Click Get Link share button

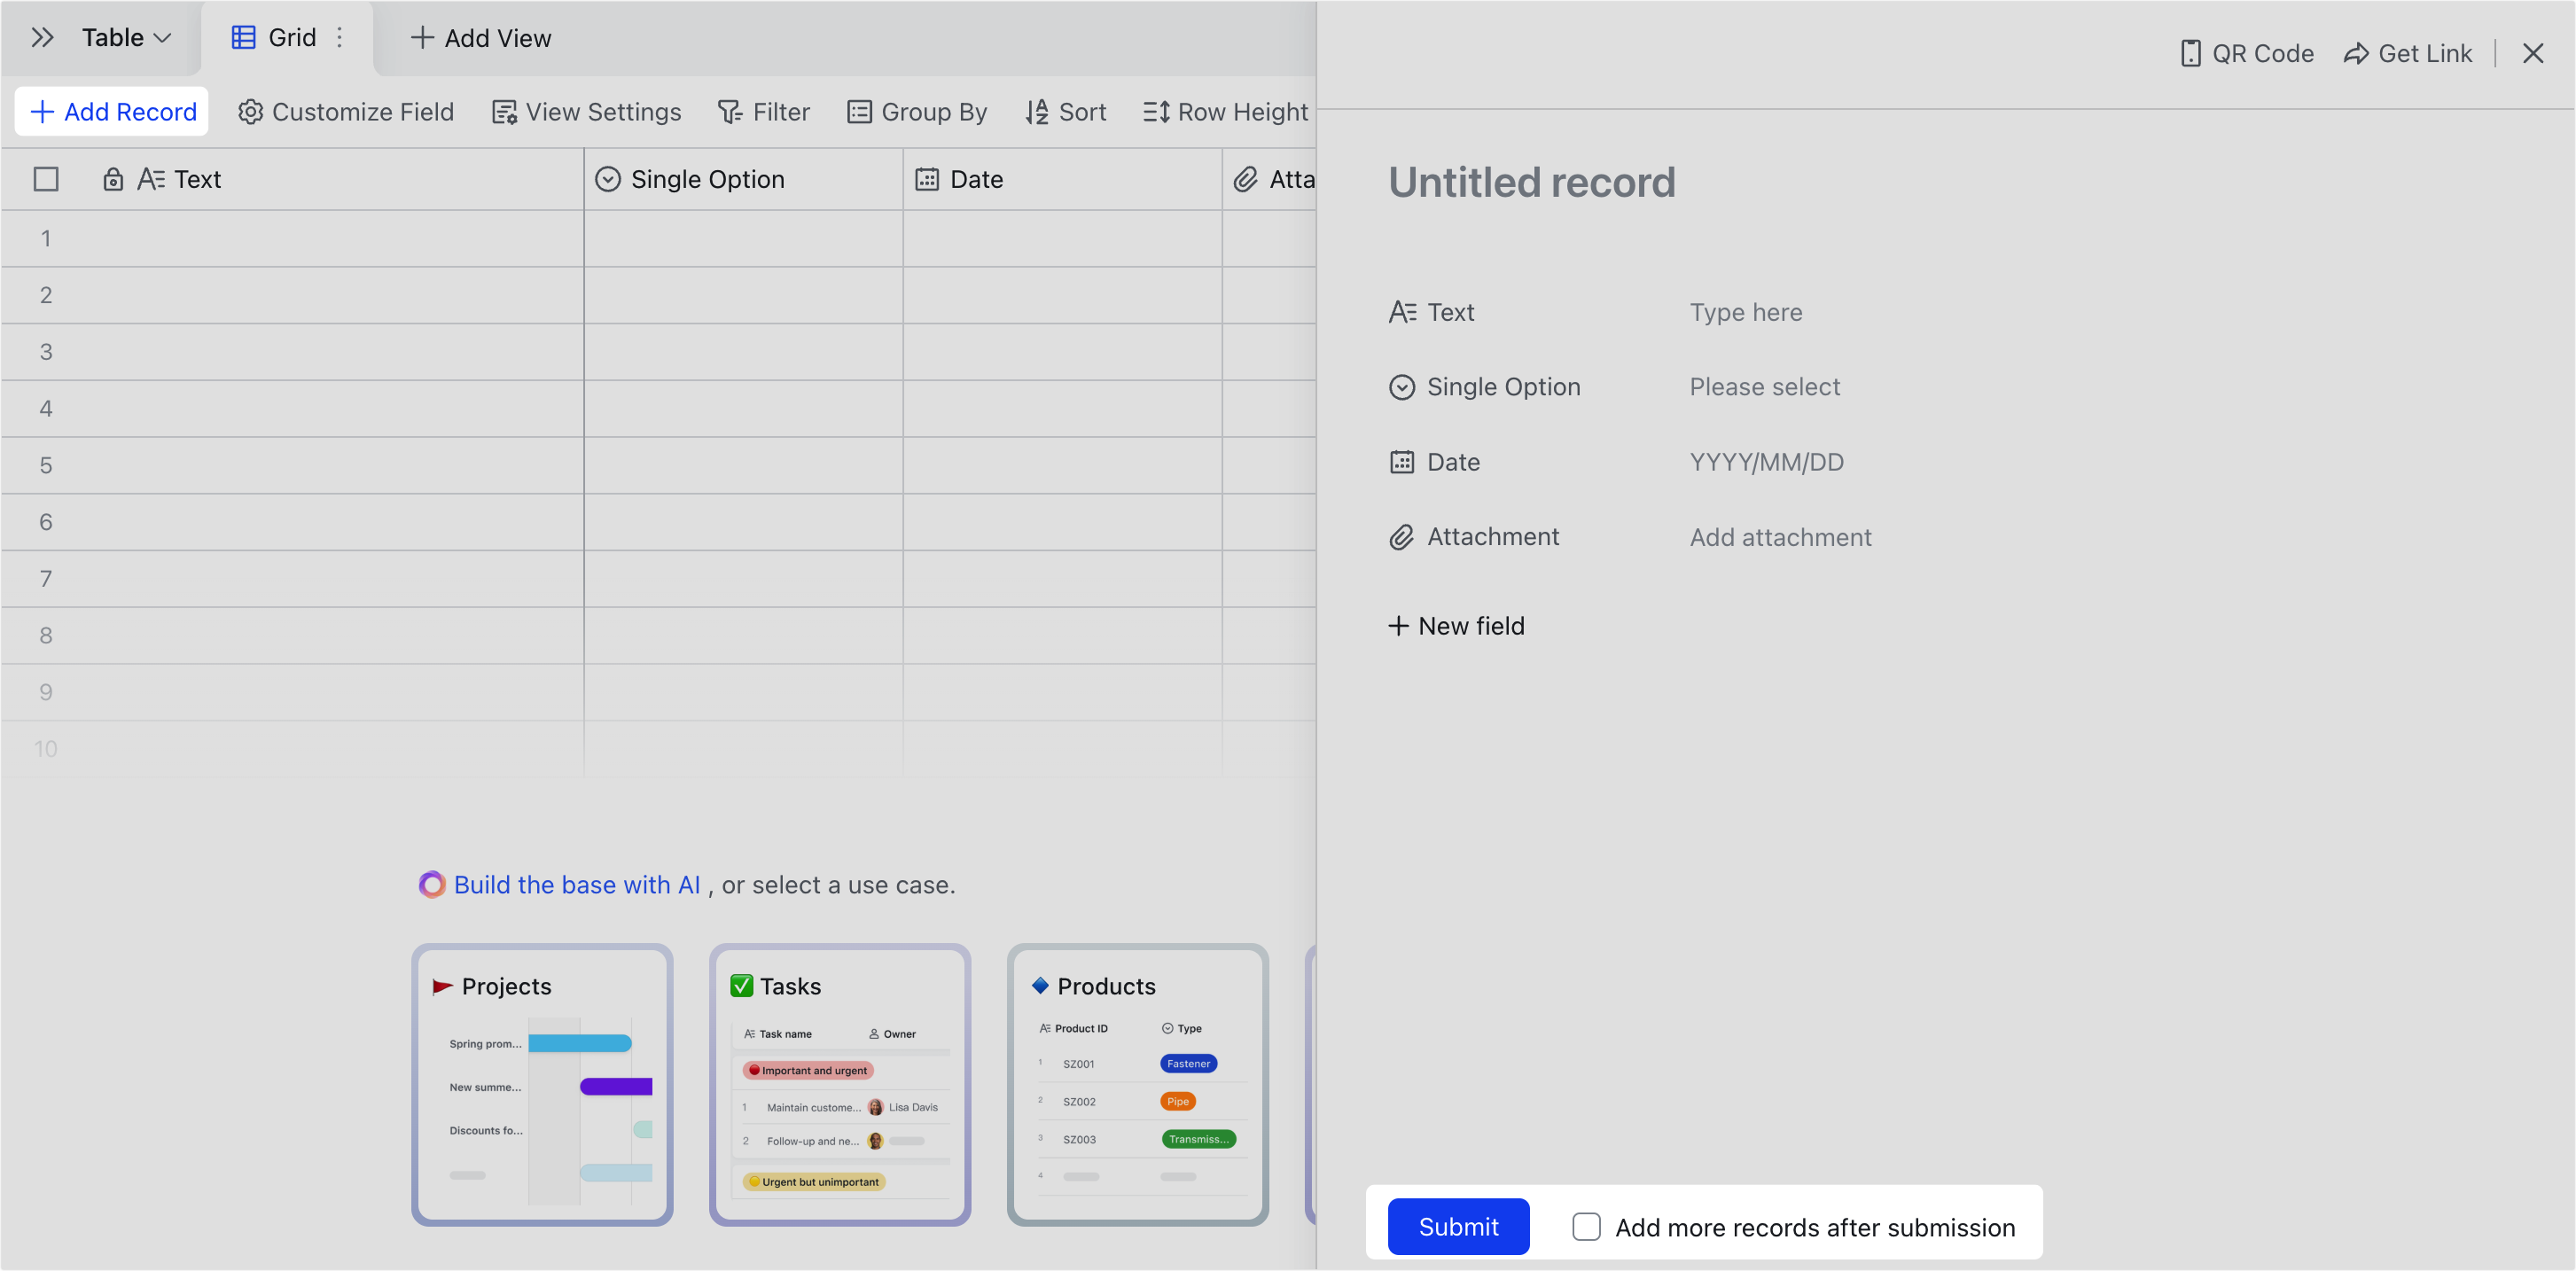2408,53
